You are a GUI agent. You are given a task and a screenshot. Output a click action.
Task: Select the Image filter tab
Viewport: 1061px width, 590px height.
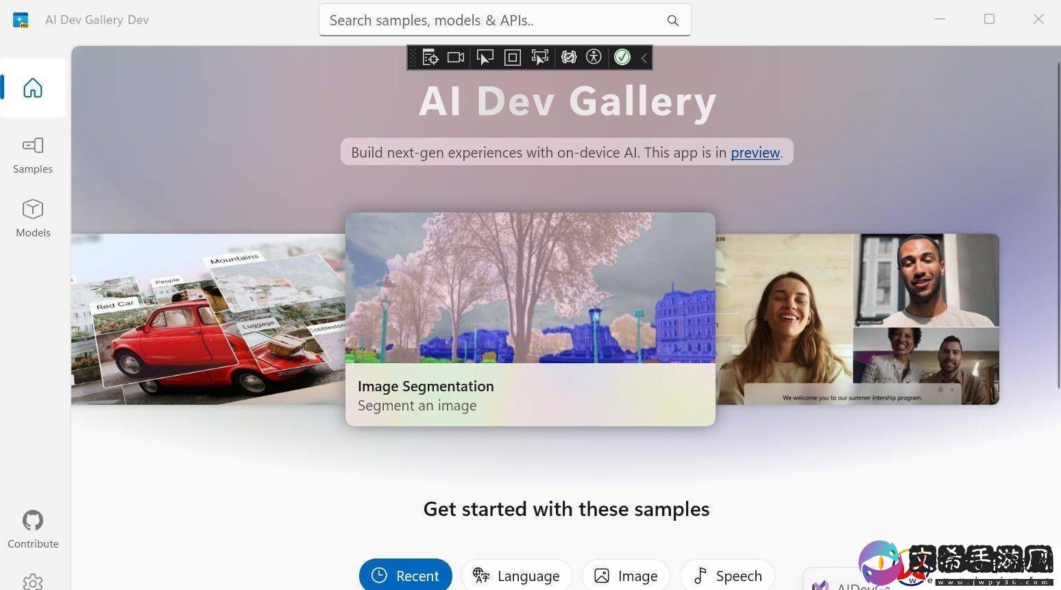pos(626,575)
